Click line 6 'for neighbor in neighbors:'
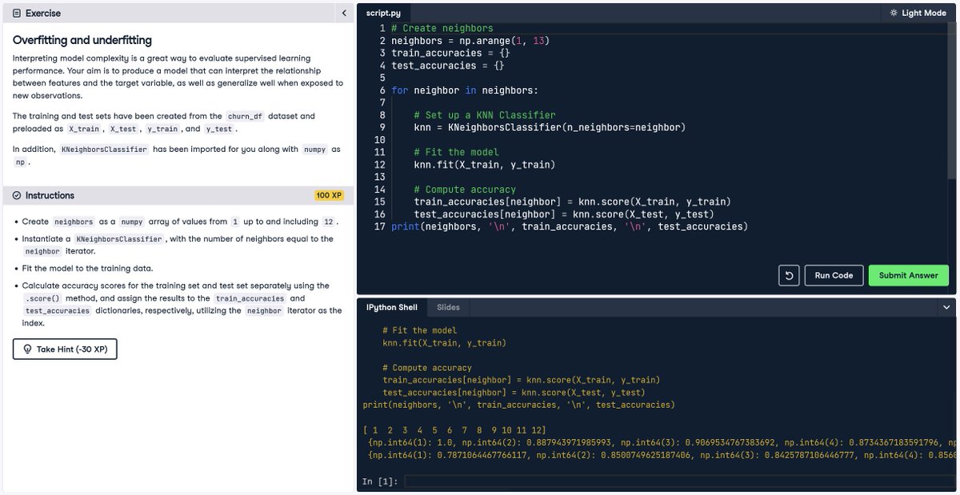960x495 pixels. [465, 90]
